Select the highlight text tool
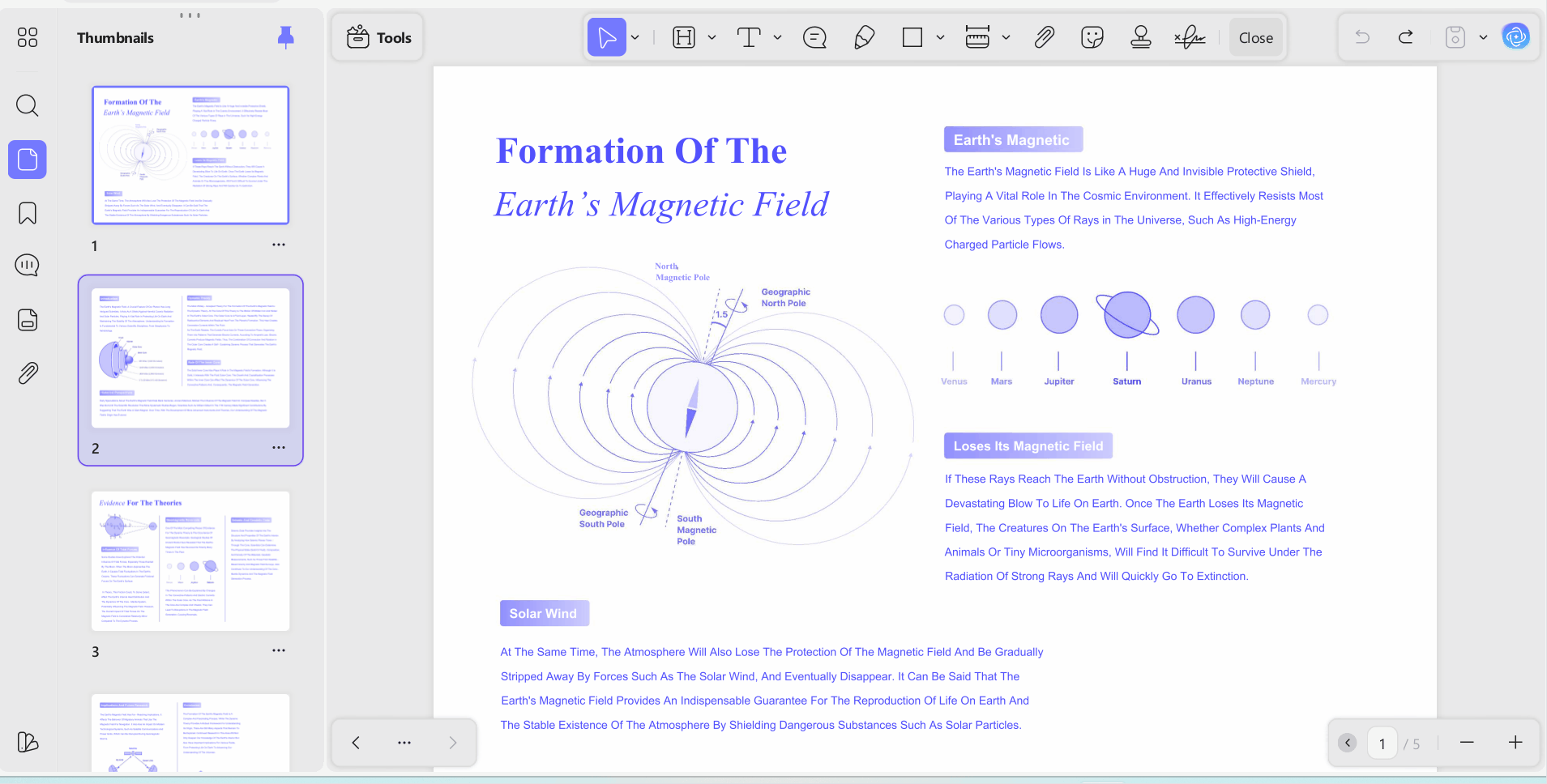Image resolution: width=1547 pixels, height=784 pixels. (684, 37)
